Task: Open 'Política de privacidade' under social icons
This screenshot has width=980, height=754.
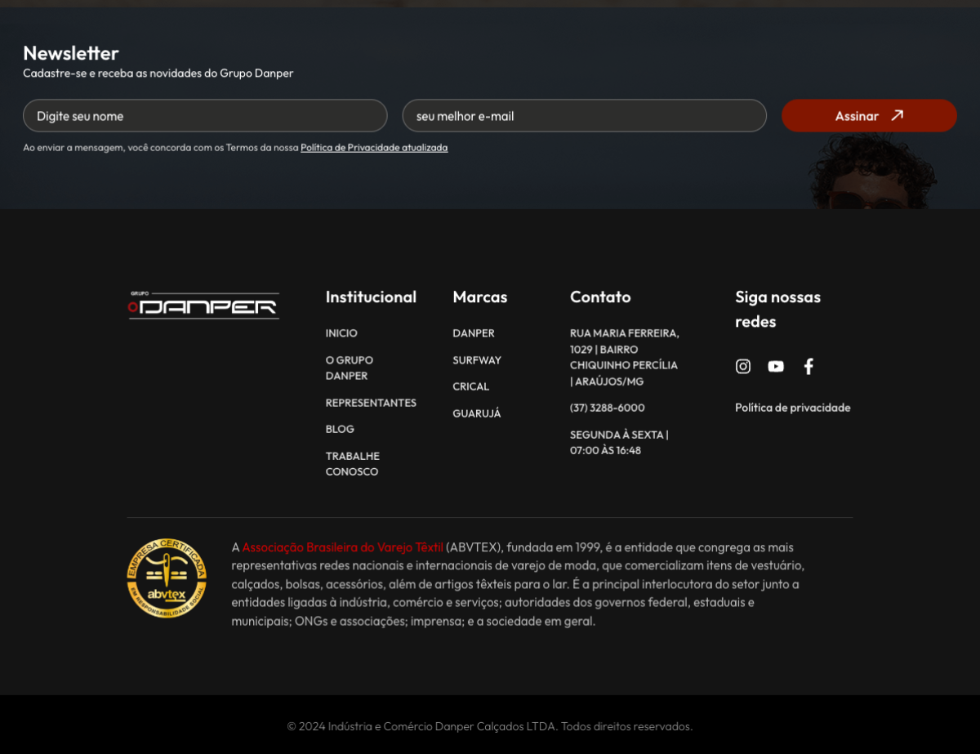Action: (793, 408)
